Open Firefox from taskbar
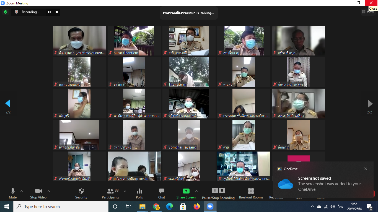Image resolution: width=378 pixels, height=212 pixels. (197, 206)
